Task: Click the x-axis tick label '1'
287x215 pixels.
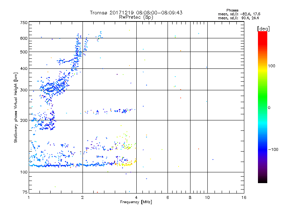Action: coord(29,197)
